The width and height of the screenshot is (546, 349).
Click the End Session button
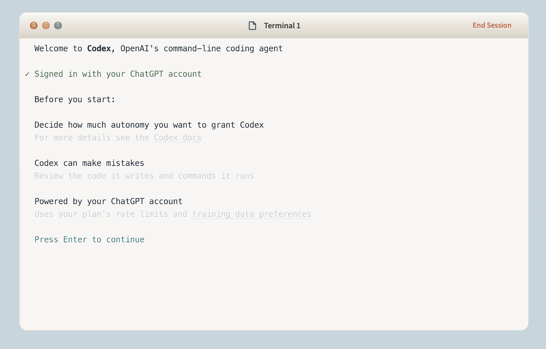(x=492, y=25)
